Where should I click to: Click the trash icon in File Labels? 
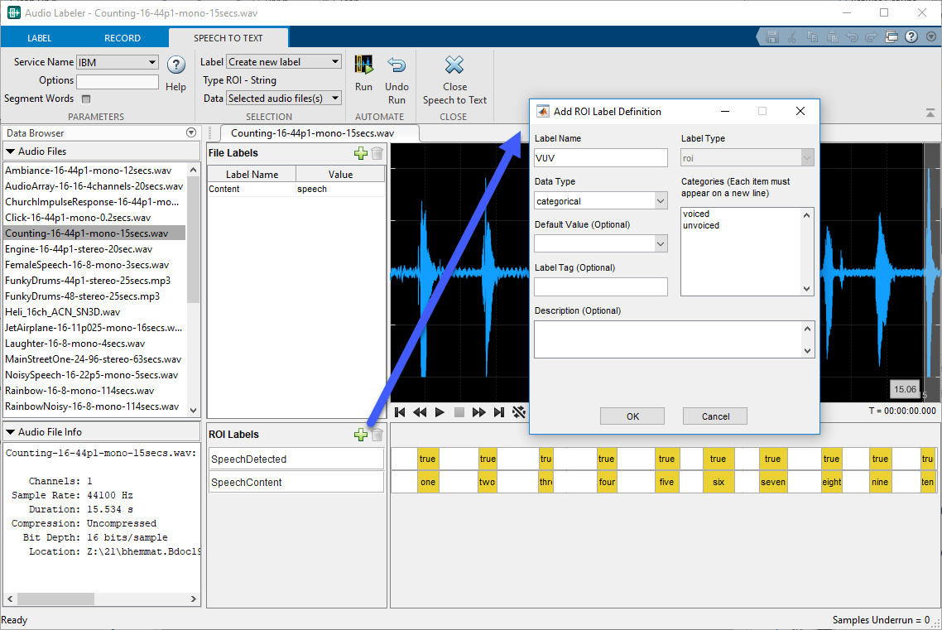(x=377, y=153)
